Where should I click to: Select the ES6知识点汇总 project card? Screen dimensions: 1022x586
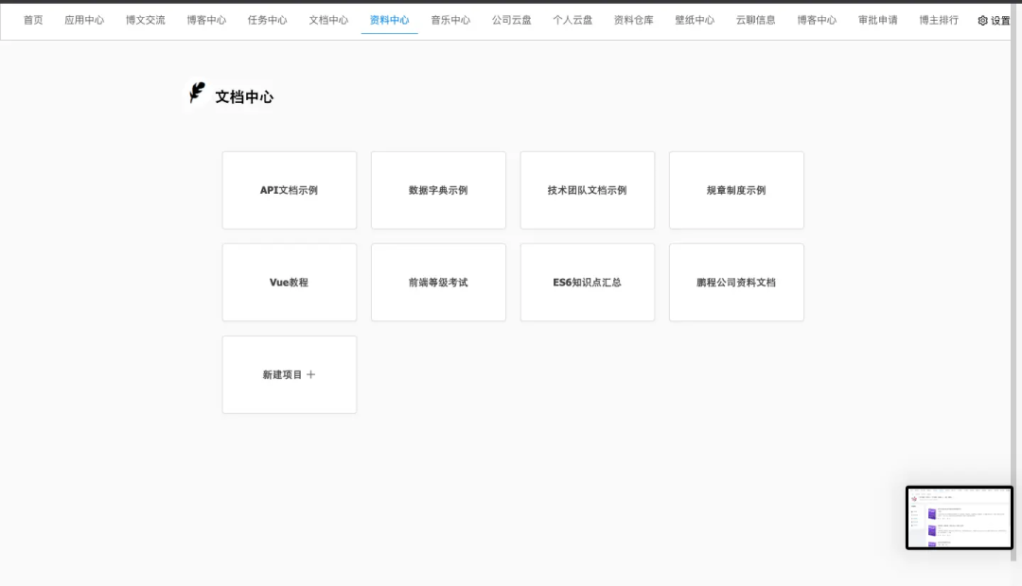tap(587, 283)
